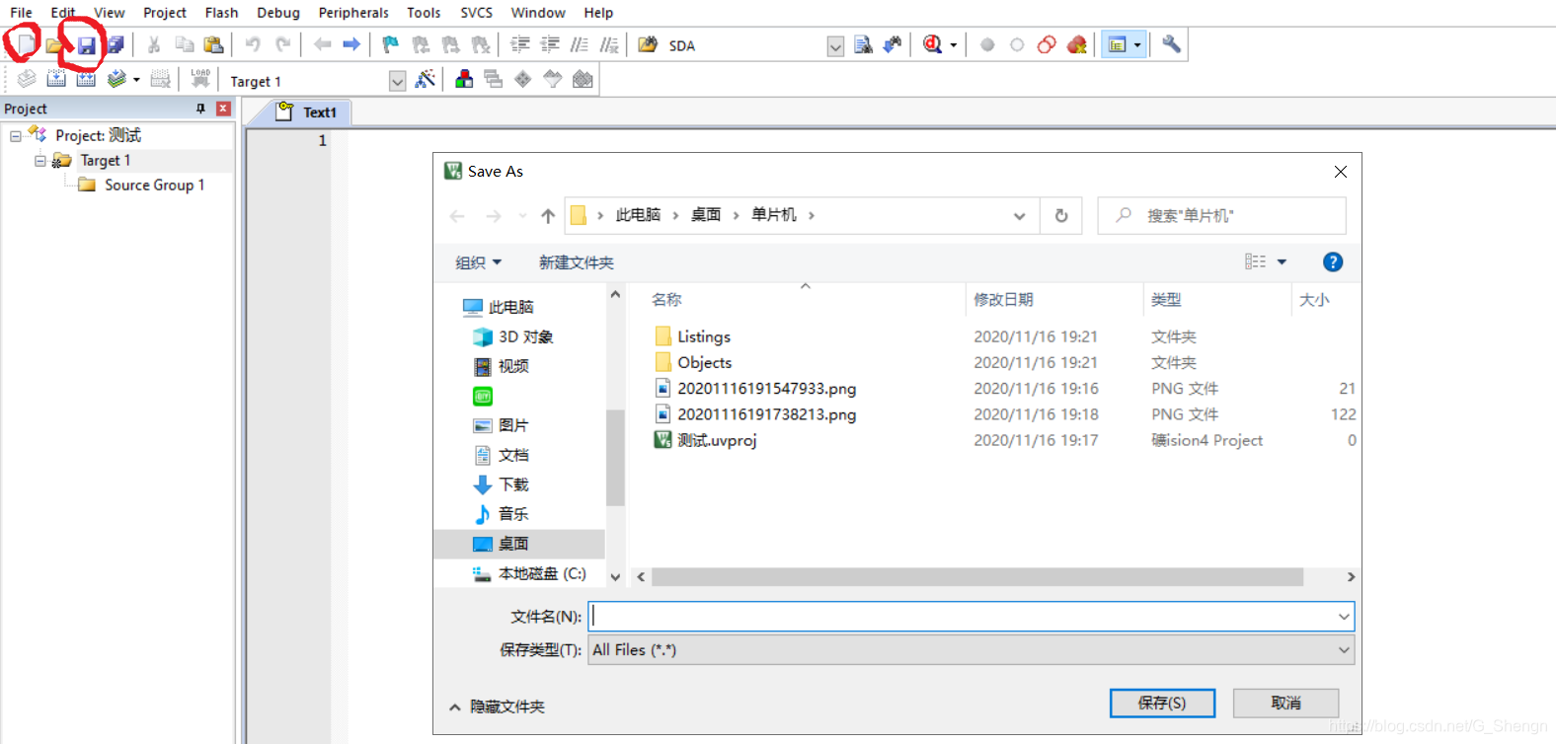Navigate forwards with blue right arrow
The height and width of the screenshot is (744, 1556).
tap(351, 45)
